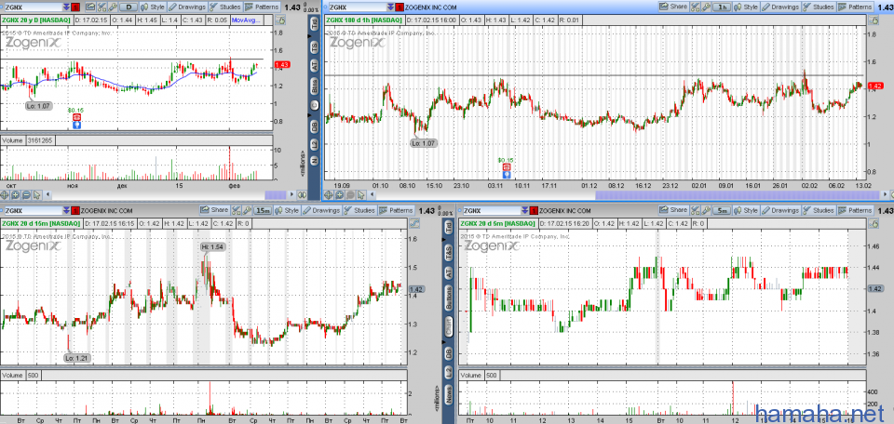Expand the symbol dropdown arrow in the 15m chart
This screenshot has height=424, width=894.
[66, 210]
